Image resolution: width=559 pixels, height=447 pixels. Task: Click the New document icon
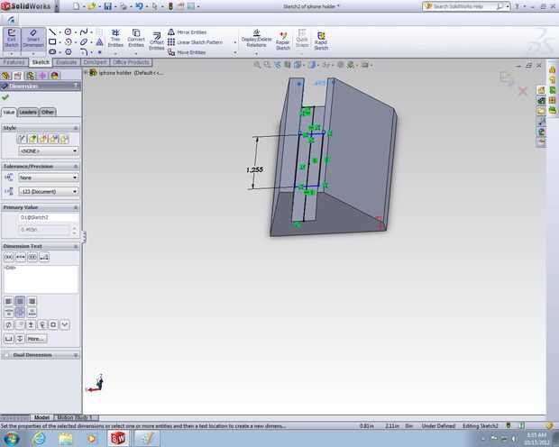[x=77, y=6]
